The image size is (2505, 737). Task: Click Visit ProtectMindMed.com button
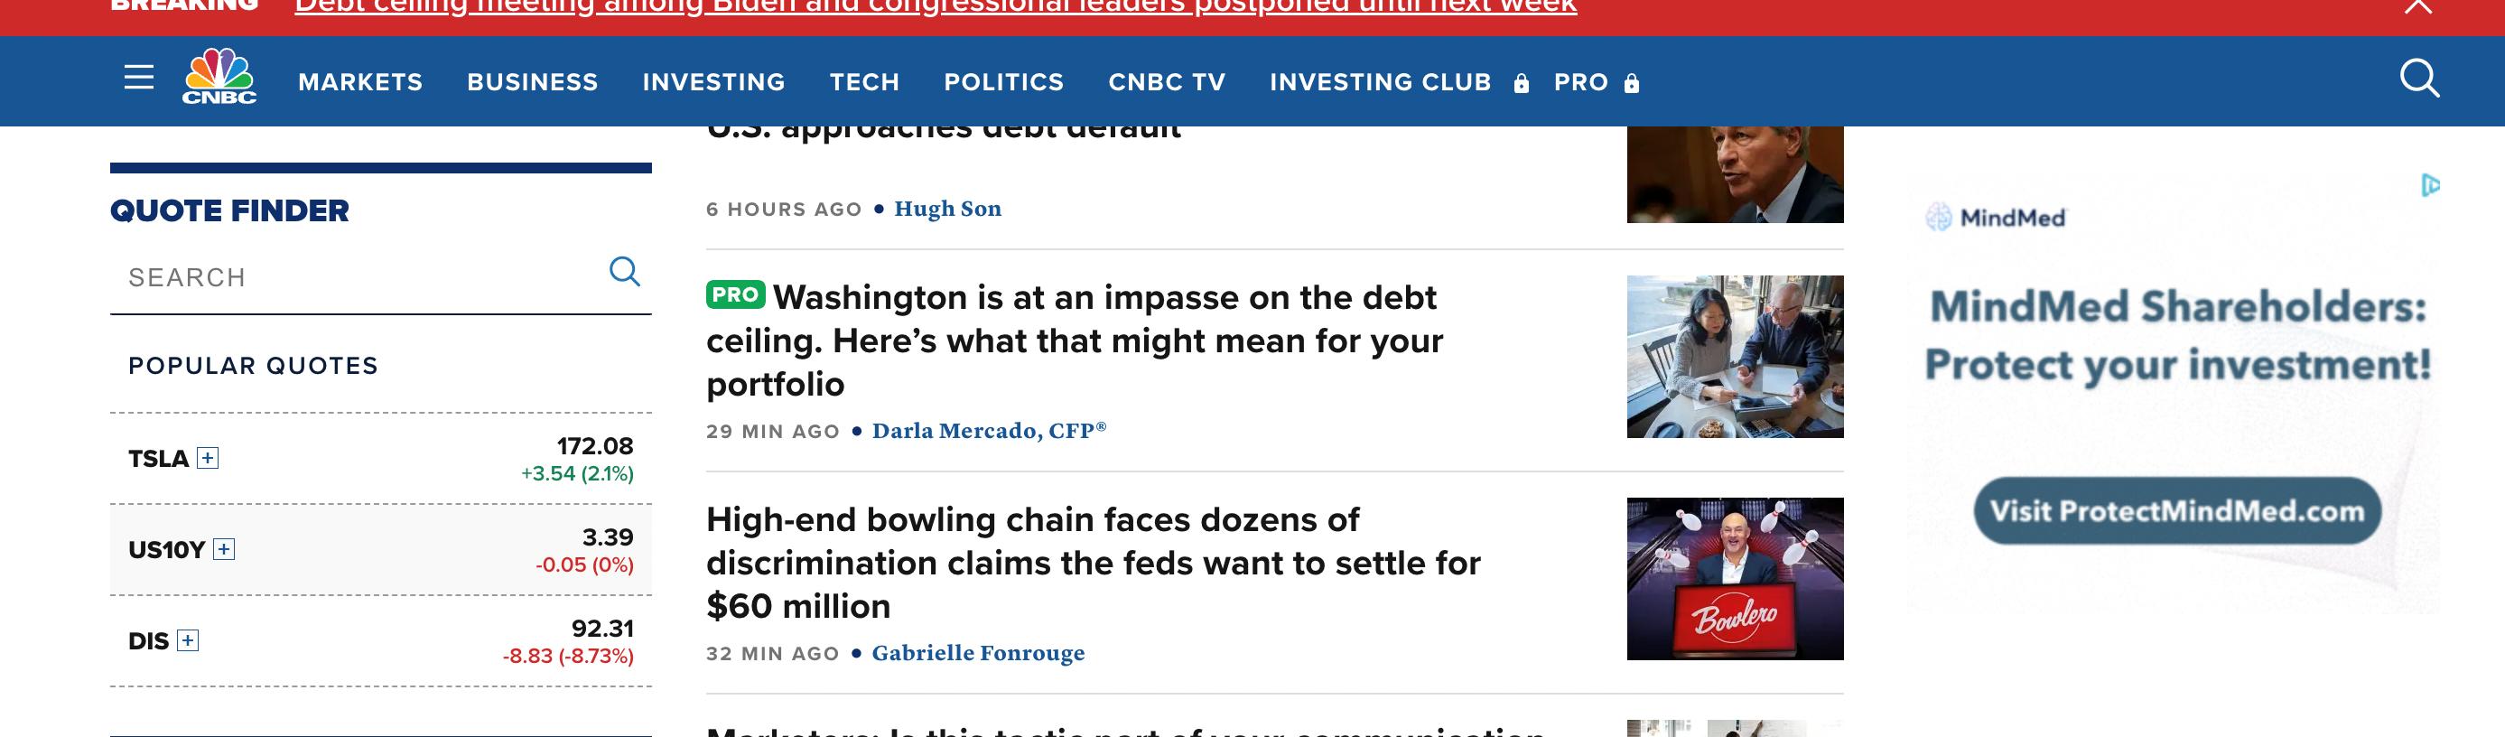(x=2176, y=510)
